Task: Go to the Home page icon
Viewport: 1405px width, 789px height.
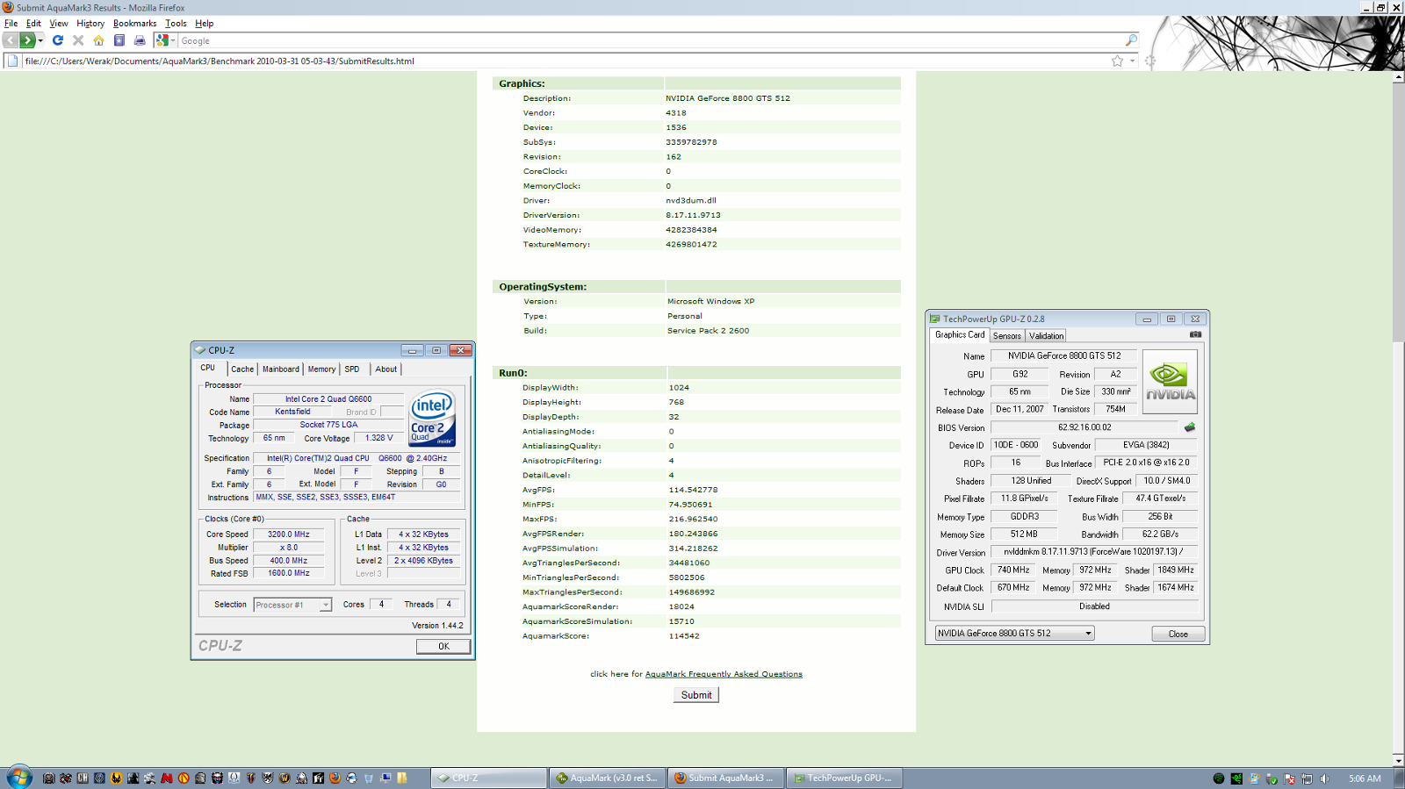Action: (98, 40)
